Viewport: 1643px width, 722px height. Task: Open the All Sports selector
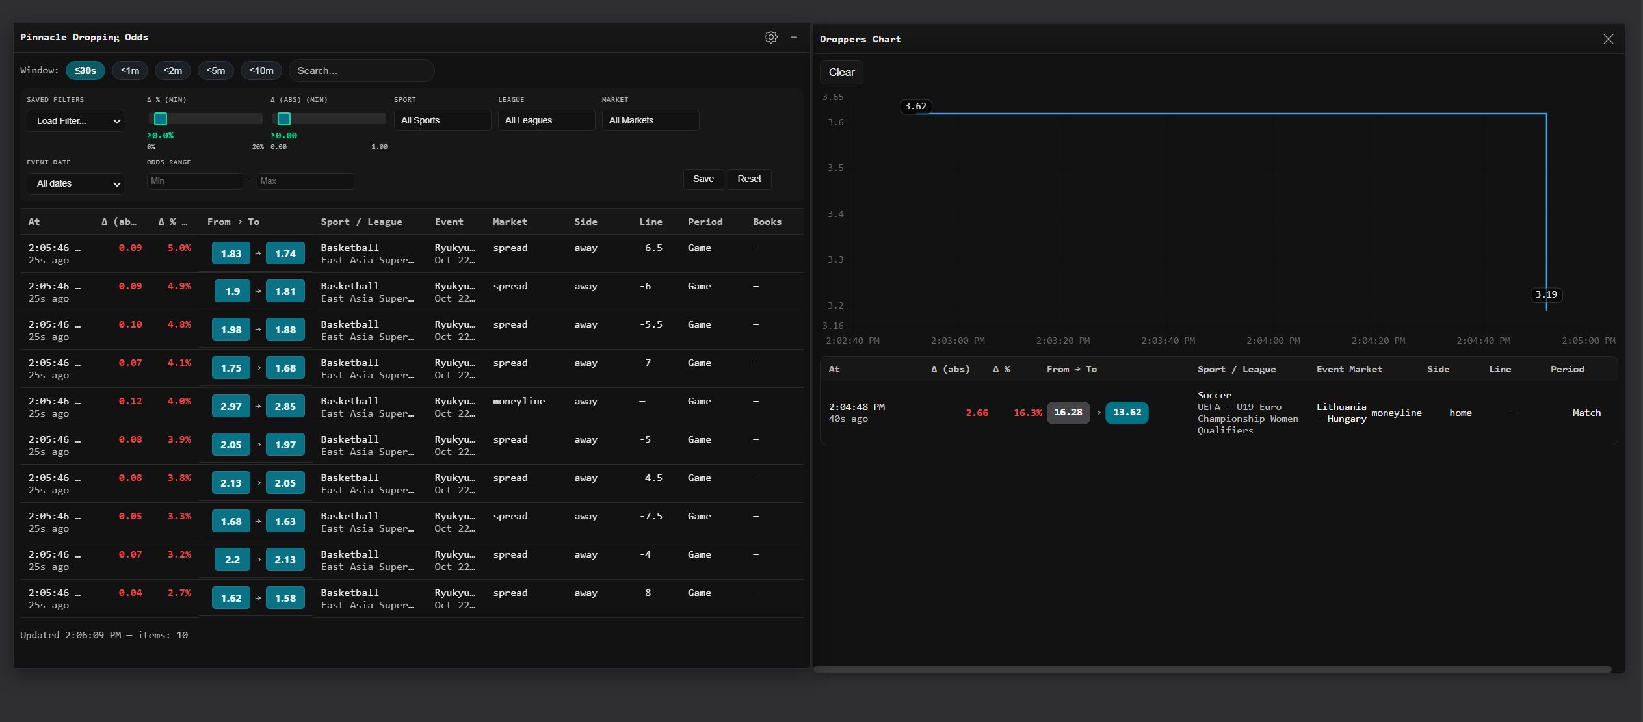tap(441, 120)
